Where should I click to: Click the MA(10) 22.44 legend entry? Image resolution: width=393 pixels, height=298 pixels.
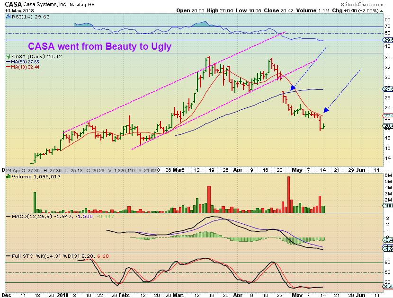(x=23, y=67)
